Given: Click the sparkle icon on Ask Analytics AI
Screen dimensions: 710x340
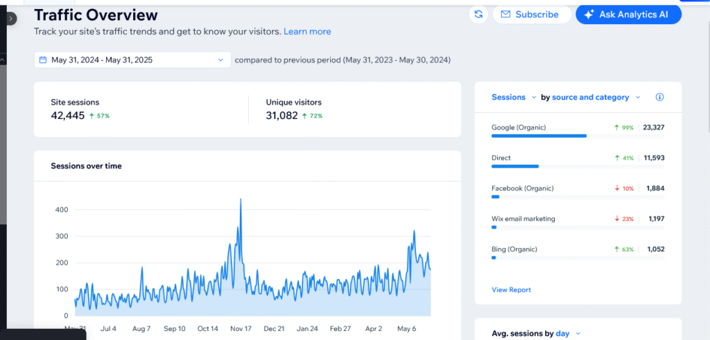Looking at the screenshot, I should click(589, 15).
